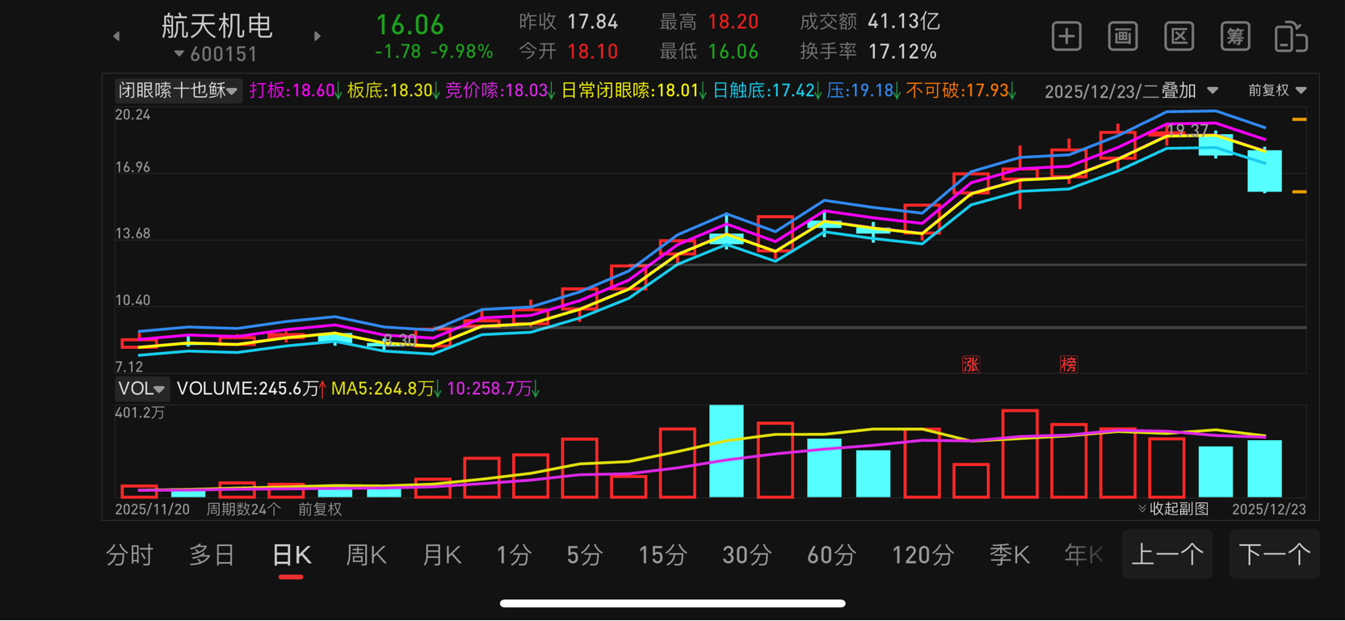
Task: Open the drawing tool 画 icon
Action: coord(1123,36)
